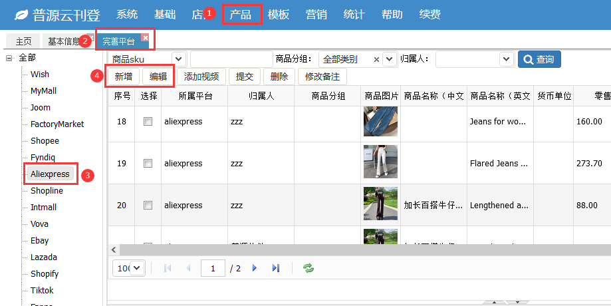Select Intmall in the platform tree

tap(44, 208)
